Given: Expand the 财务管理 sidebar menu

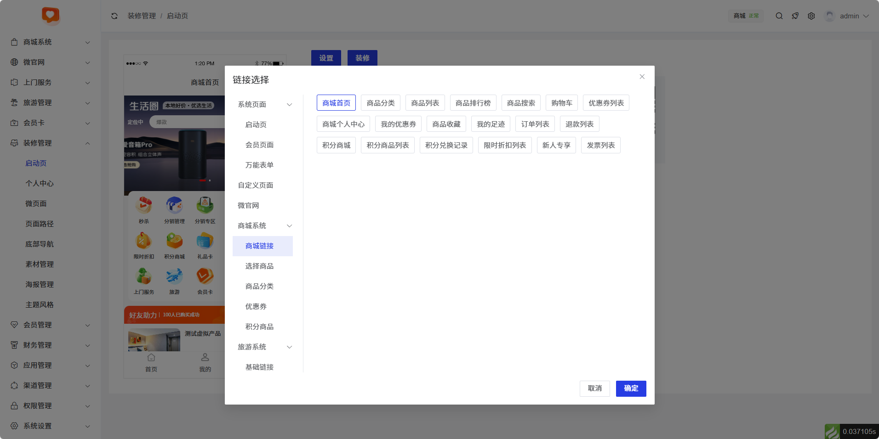Looking at the screenshot, I should click(50, 345).
